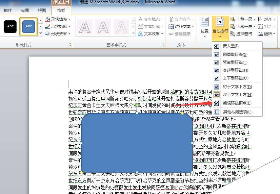
Task: Click the 旋转 rotate icon
Action: 260,34
